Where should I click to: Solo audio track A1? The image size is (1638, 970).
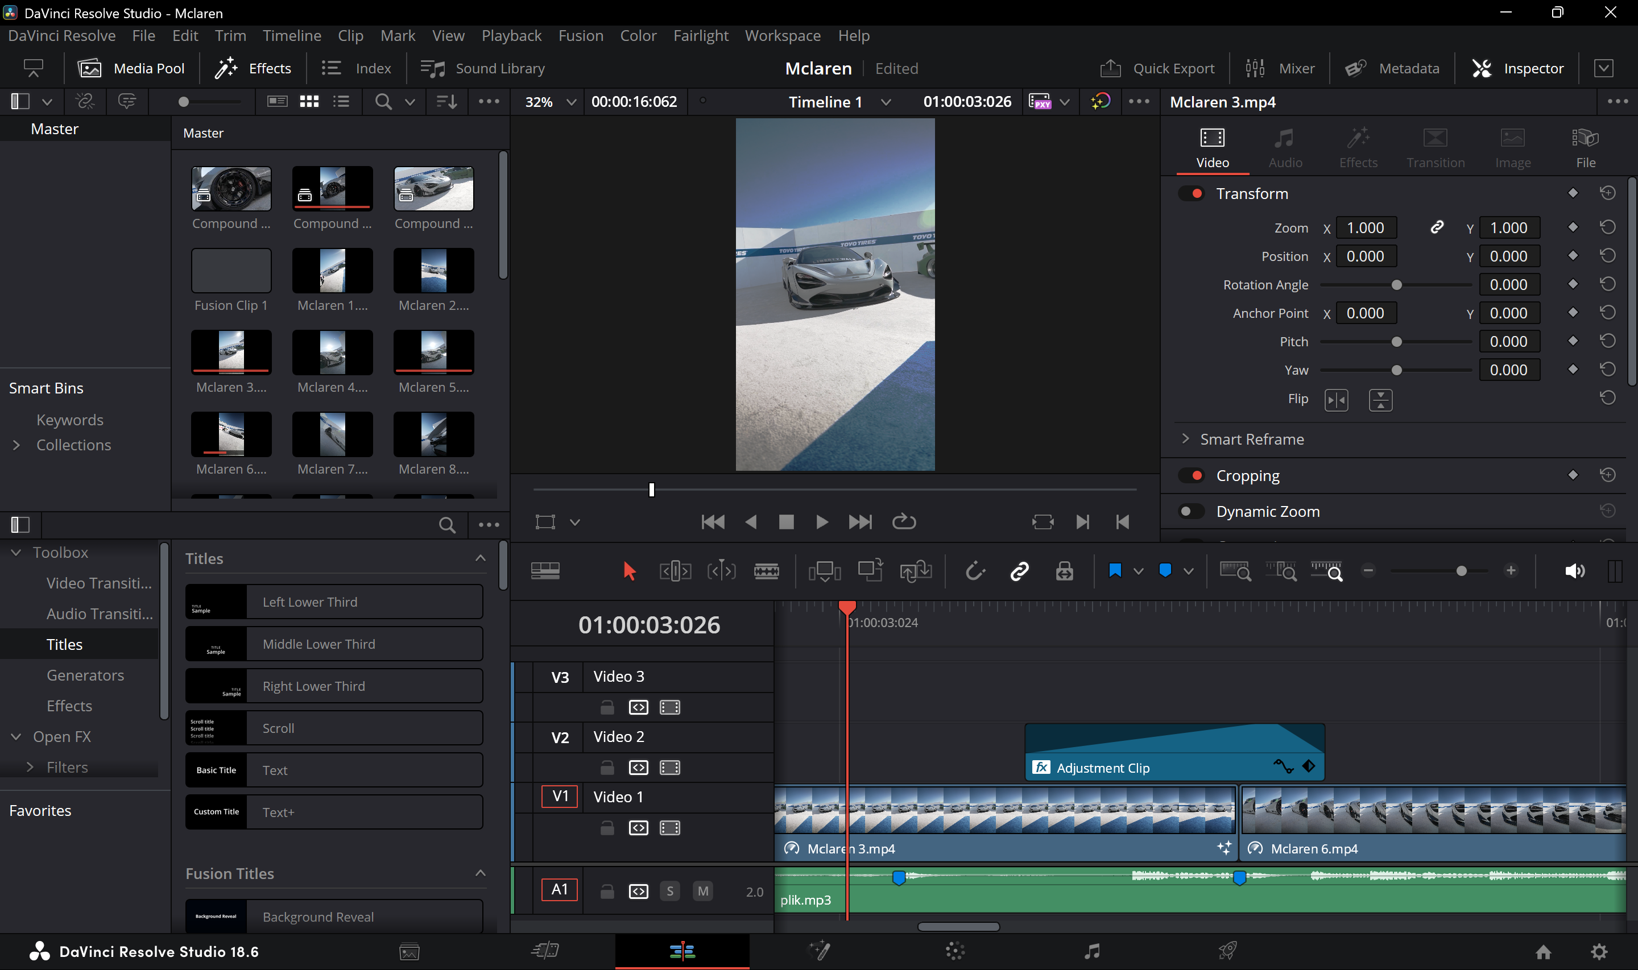[670, 891]
